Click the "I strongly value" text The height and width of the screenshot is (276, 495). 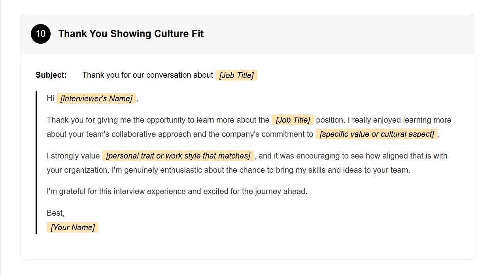(x=73, y=156)
